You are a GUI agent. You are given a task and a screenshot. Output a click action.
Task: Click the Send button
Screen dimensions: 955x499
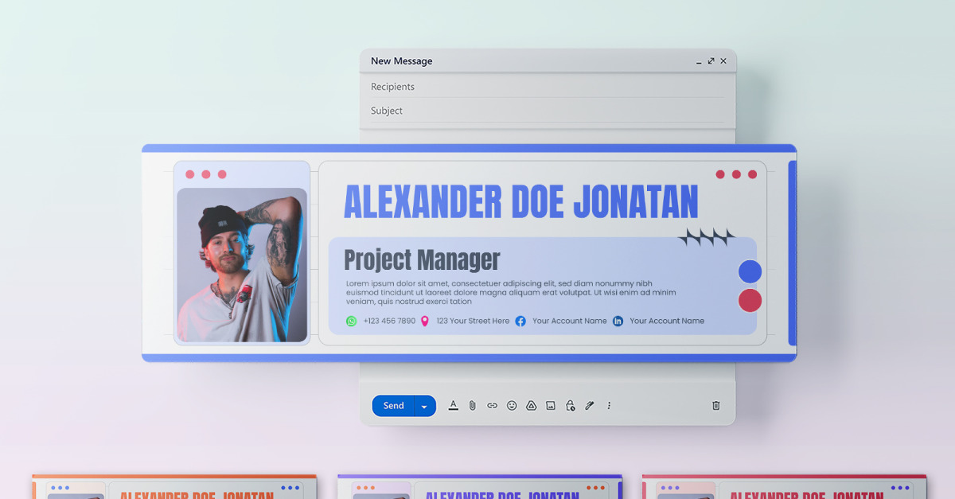click(393, 406)
